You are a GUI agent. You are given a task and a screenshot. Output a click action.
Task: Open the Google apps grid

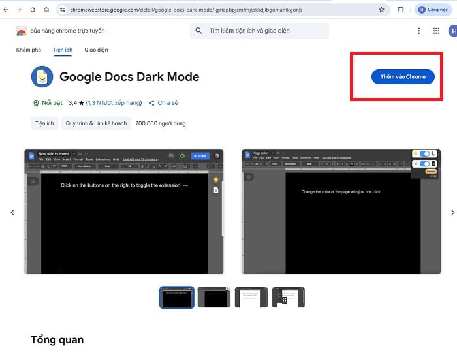436,31
